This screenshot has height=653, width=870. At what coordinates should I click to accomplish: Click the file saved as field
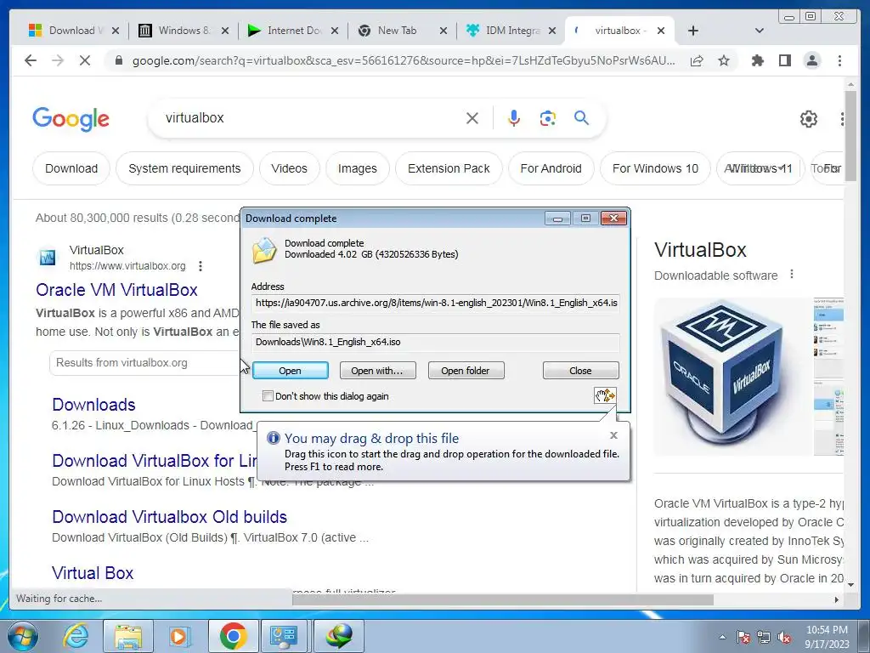[x=436, y=342]
